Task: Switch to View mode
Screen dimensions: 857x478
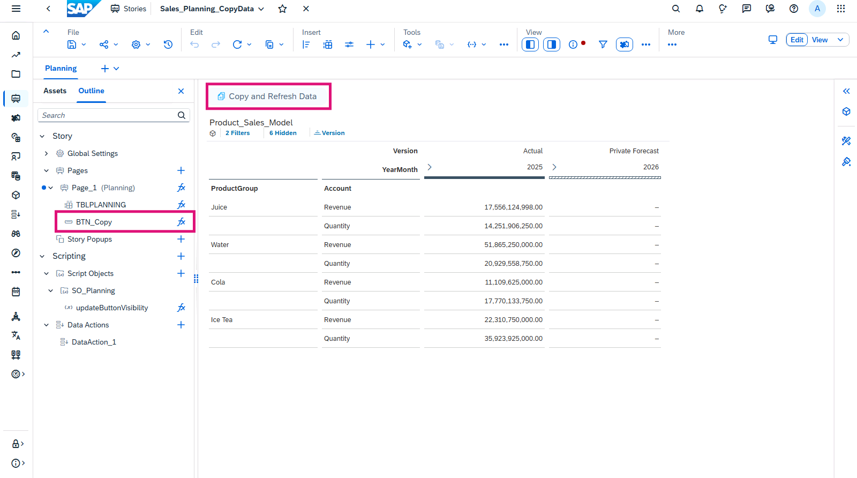Action: pos(820,40)
